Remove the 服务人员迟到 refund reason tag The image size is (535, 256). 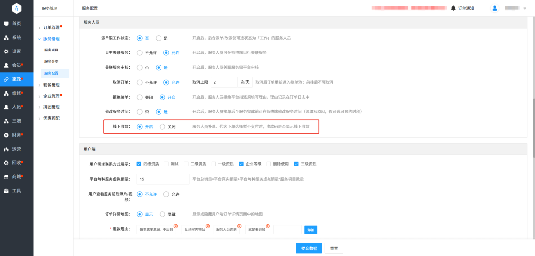(239, 226)
